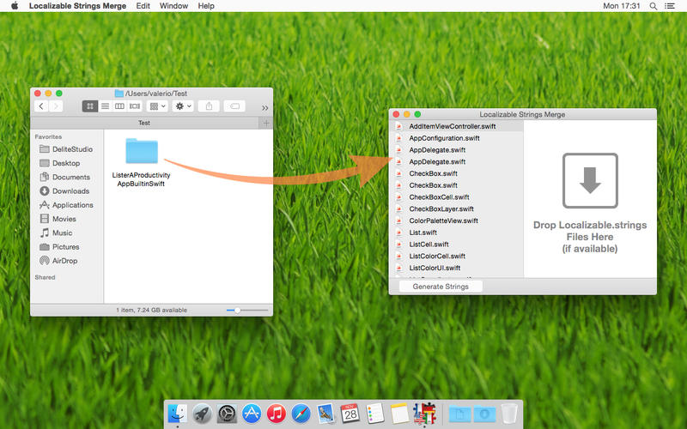Click the drop arrow box for Localizable.strings files
687x429 pixels.
point(590,181)
